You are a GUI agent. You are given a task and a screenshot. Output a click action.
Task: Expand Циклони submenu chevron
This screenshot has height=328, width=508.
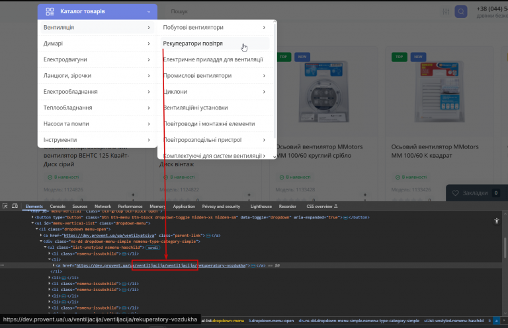pyautogui.click(x=264, y=92)
